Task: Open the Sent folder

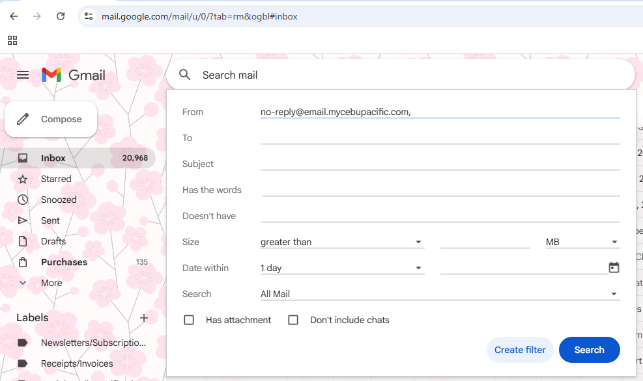Action: pos(50,220)
